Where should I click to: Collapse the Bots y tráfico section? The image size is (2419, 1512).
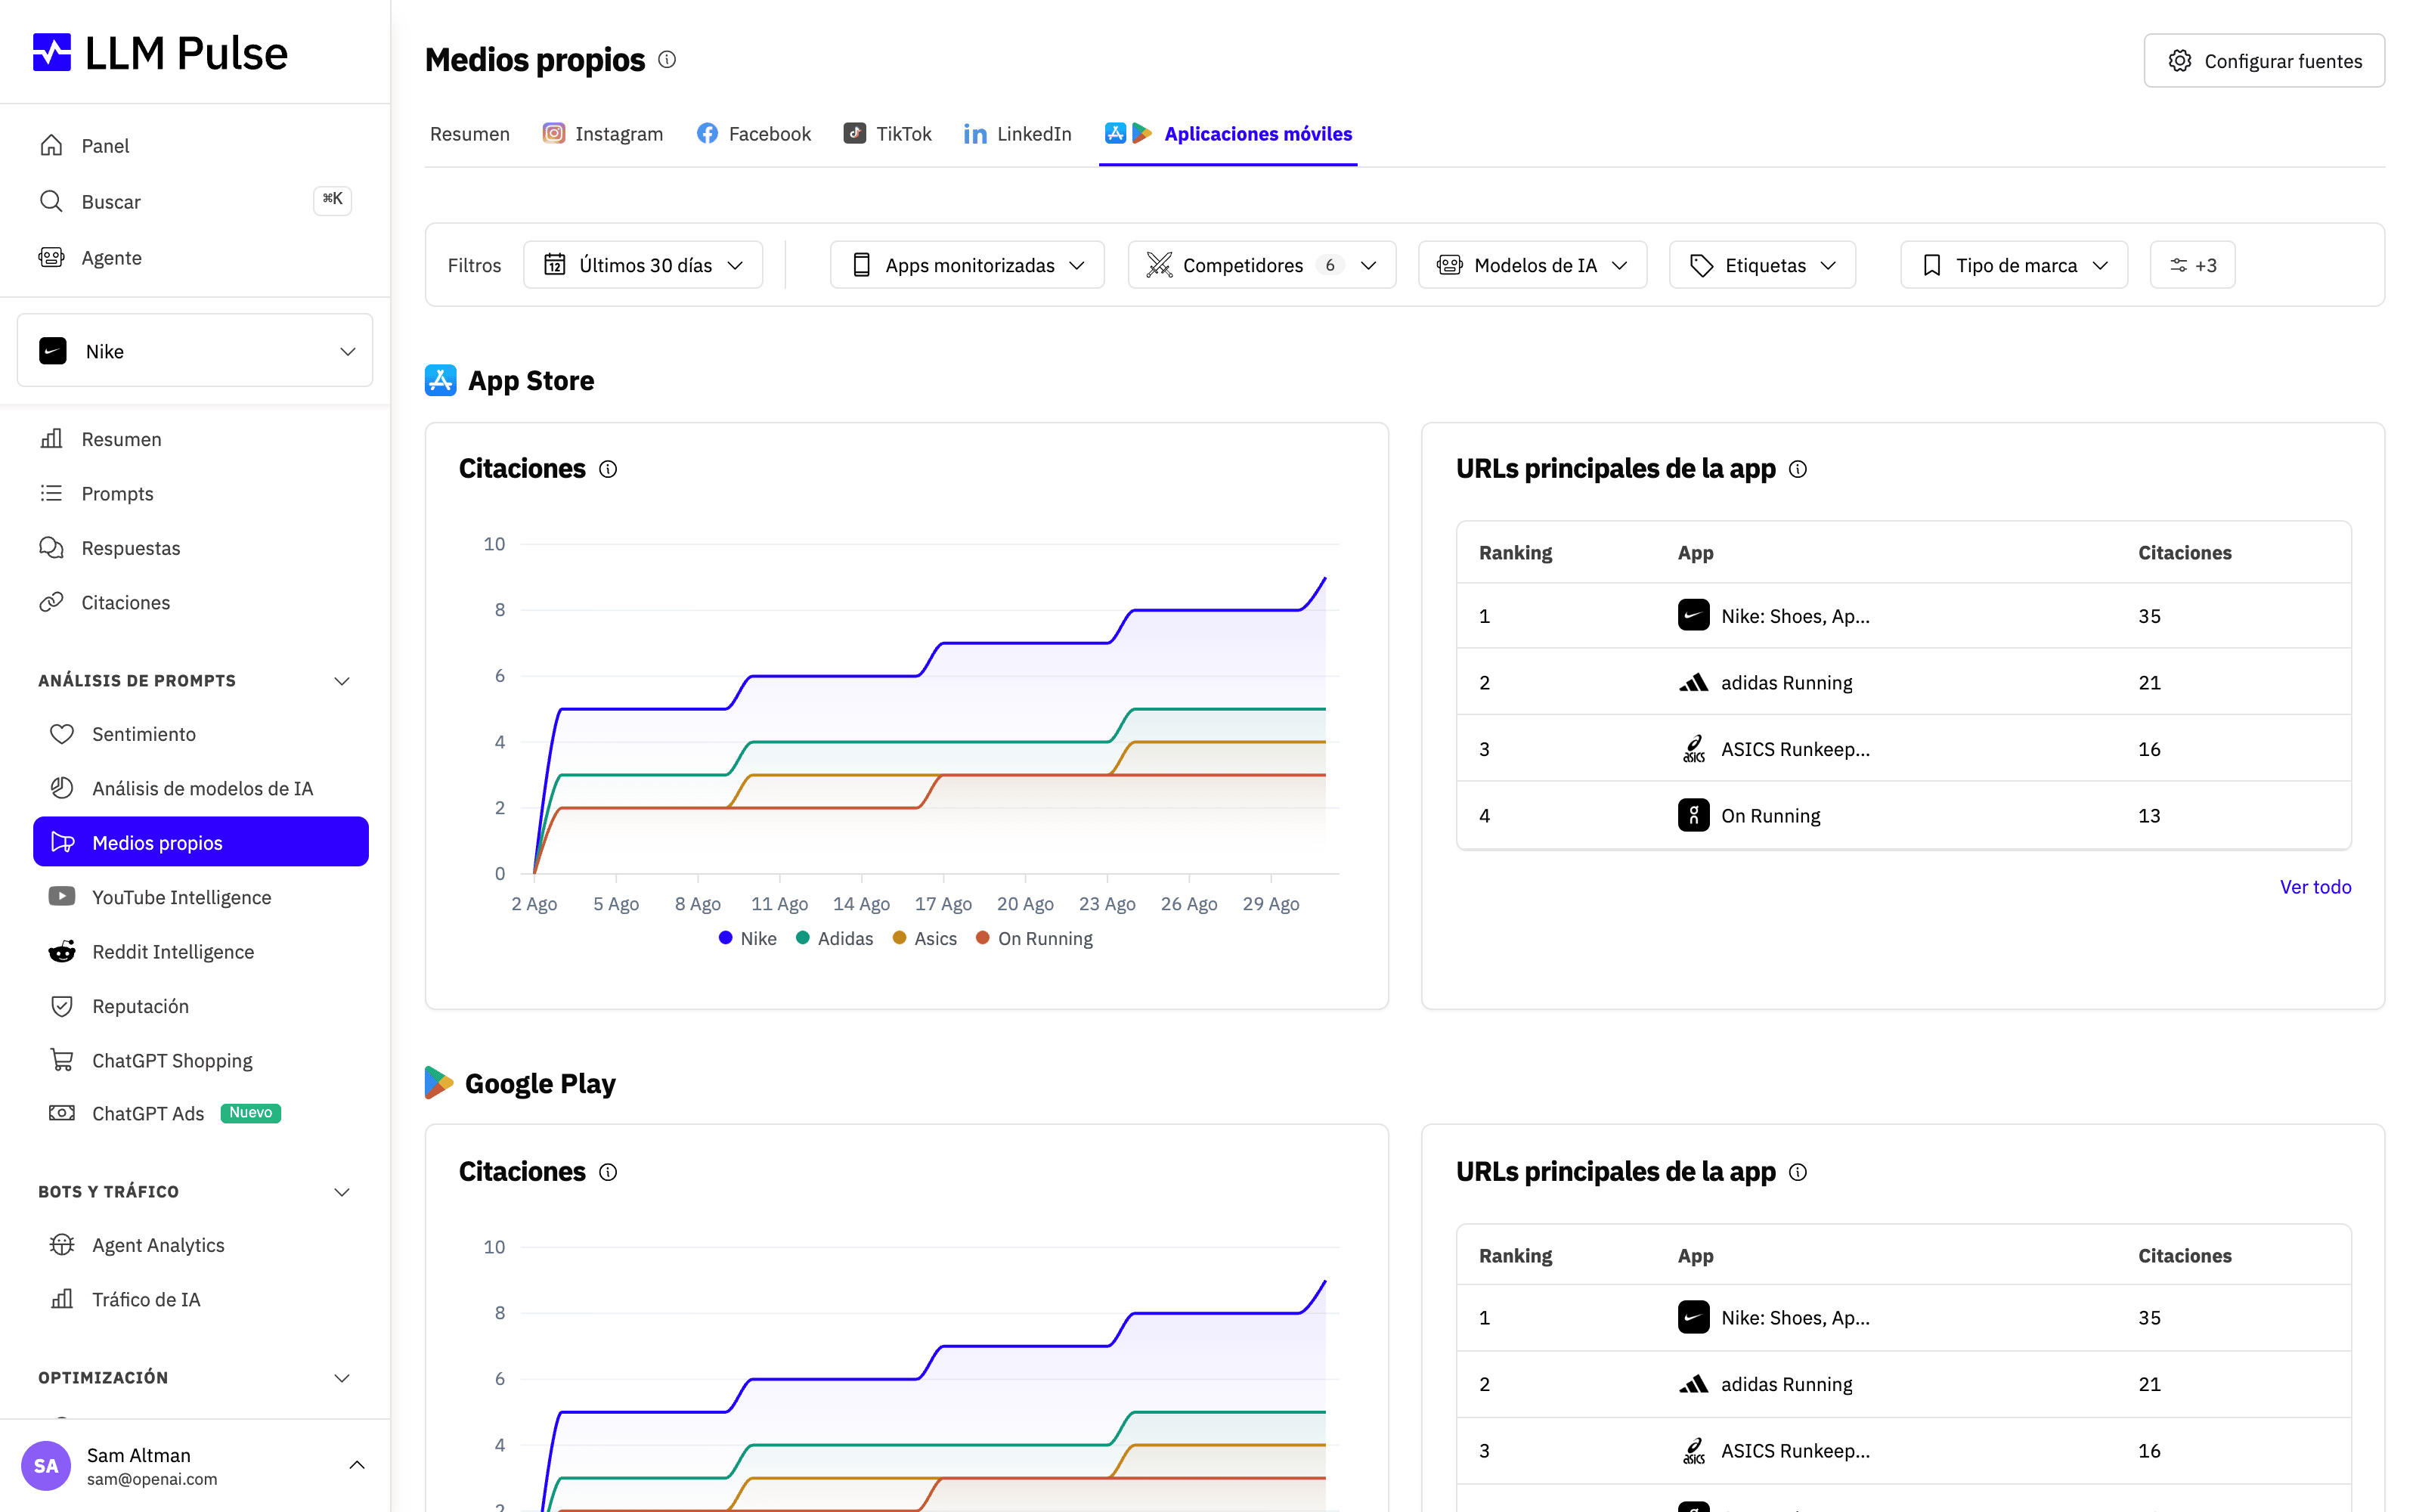pyautogui.click(x=342, y=1192)
